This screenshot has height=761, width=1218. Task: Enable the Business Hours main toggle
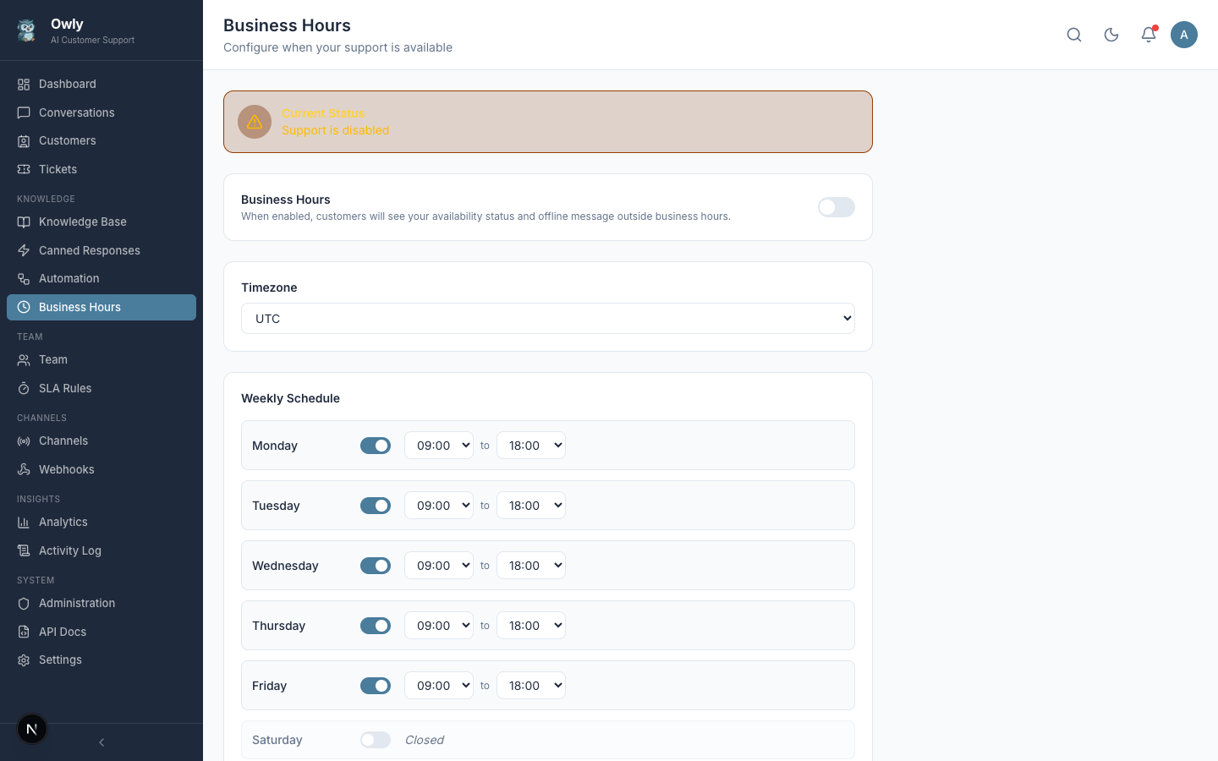(837, 207)
